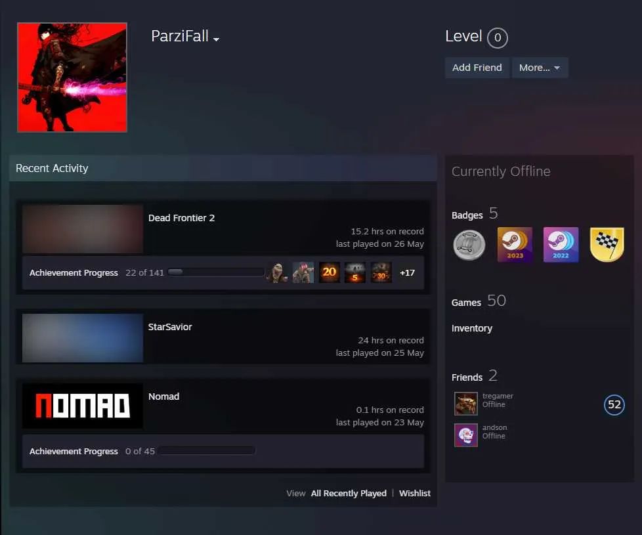
Task: Select the checkered flag racing badge
Action: [x=607, y=245]
